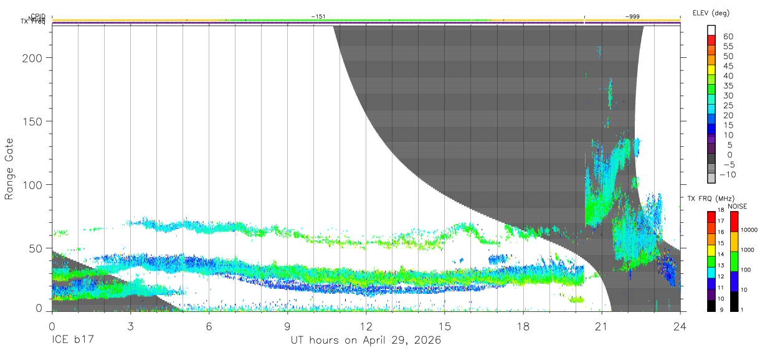Click the 'UT hours on April 29, 2026' axis title
This screenshot has width=765, height=353.
(x=366, y=341)
